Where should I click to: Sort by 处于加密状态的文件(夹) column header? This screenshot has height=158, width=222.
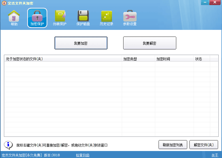click(63, 59)
